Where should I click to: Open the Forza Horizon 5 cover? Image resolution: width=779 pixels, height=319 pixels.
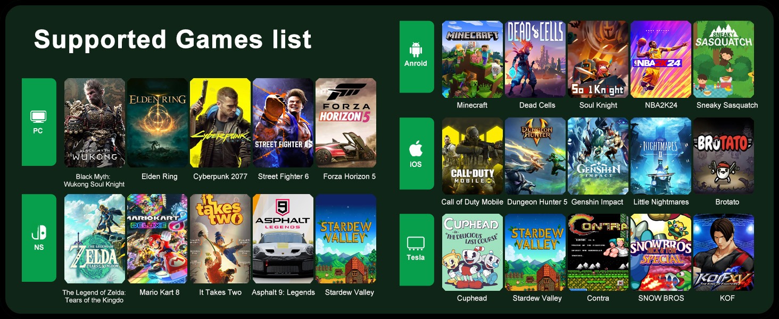coord(346,123)
